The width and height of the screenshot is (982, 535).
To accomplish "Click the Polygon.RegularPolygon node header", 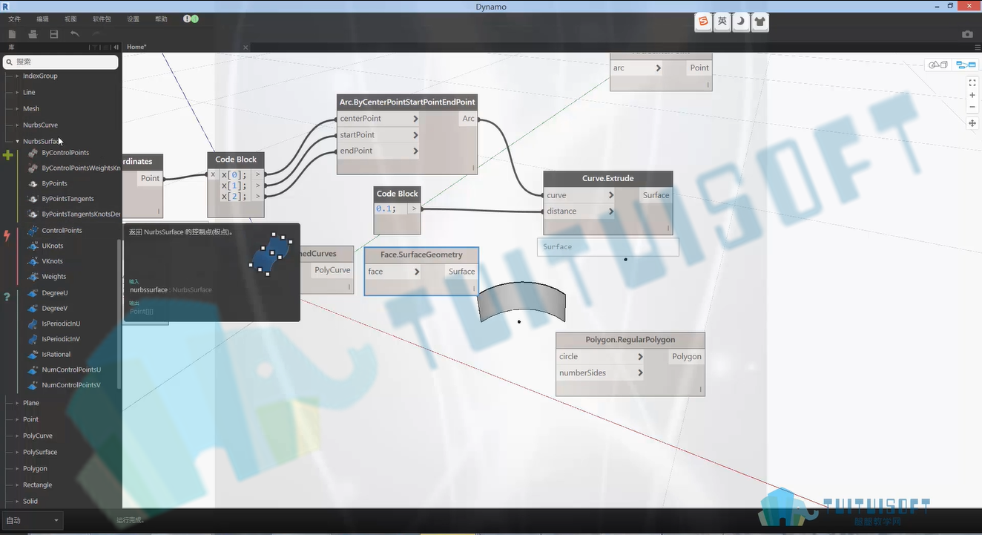I will pos(630,340).
